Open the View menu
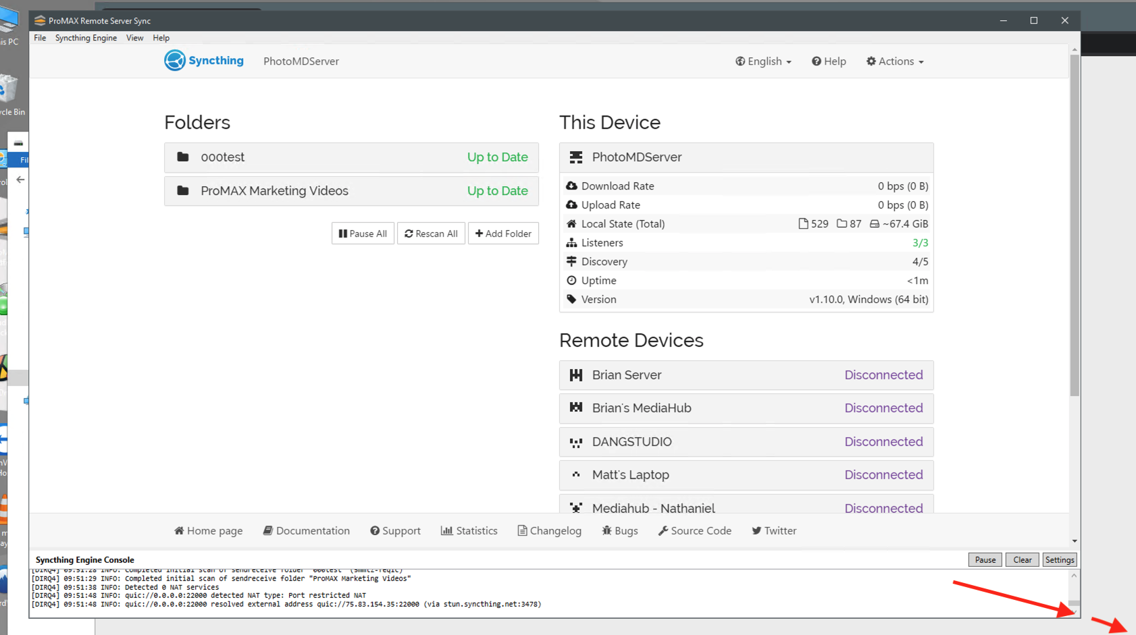This screenshot has height=635, width=1136. [x=134, y=38]
